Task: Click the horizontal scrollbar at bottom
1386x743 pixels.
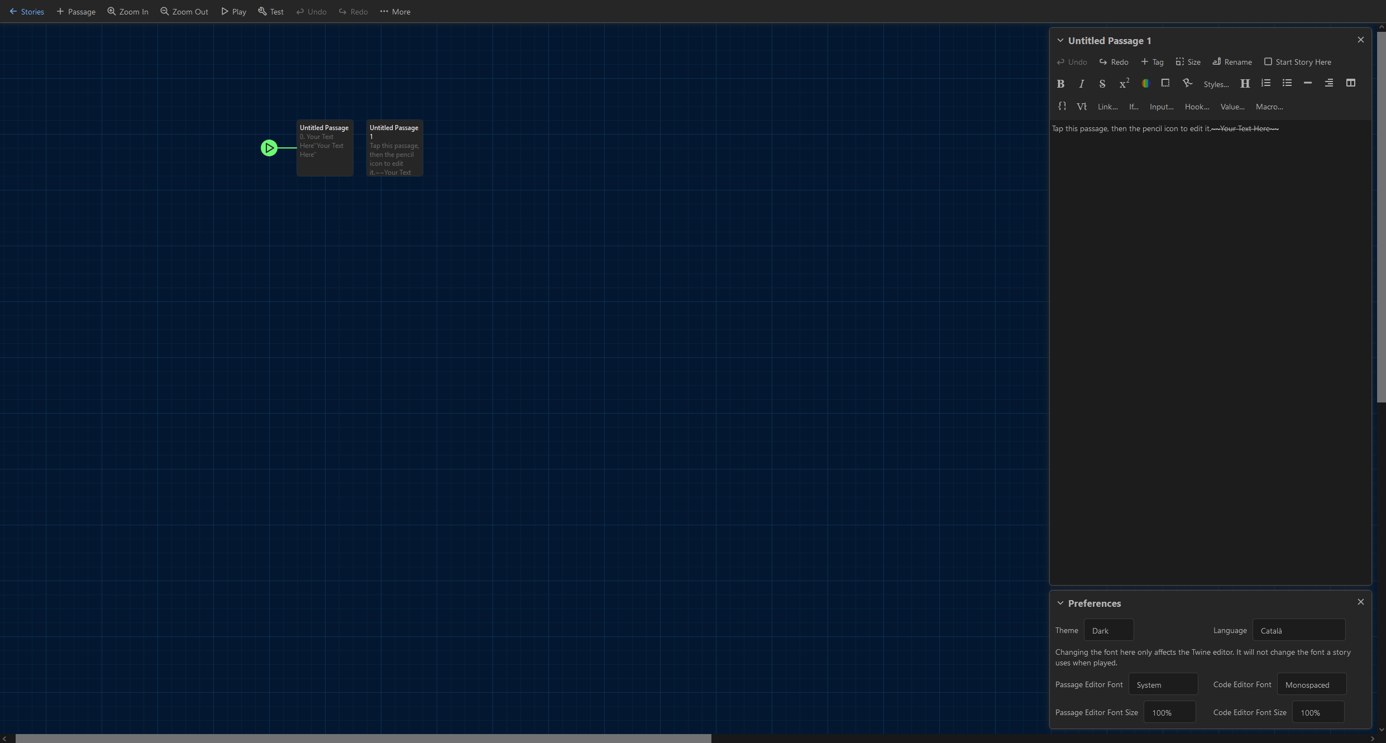Action: point(363,739)
